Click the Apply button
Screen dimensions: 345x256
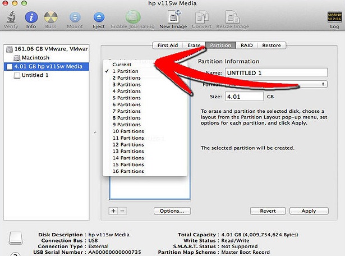(309, 211)
